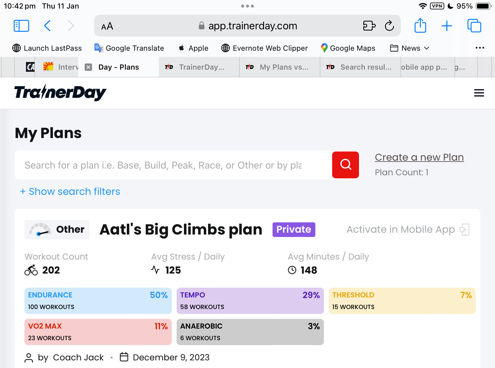
Task: Click the clock icon next to 148
Action: pos(292,270)
